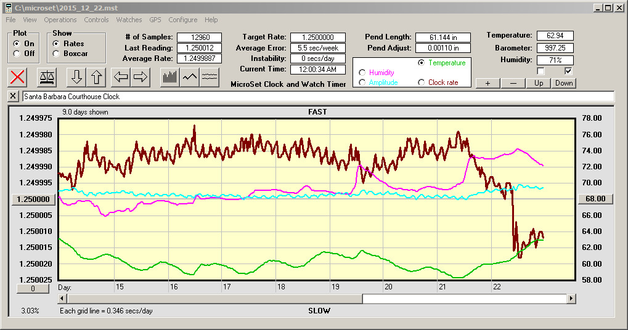628x330 pixels.
Task: Click the red X delete button
Action: (x=17, y=77)
